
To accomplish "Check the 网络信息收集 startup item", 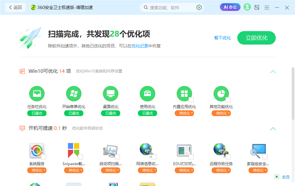I will 155,156.
